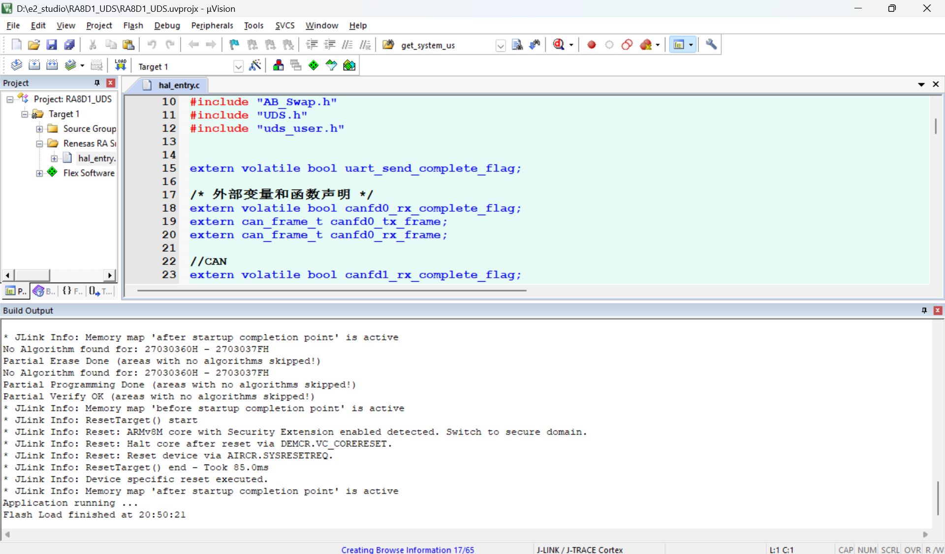Open the Debug menu
The height and width of the screenshot is (554, 945).
[x=167, y=26]
